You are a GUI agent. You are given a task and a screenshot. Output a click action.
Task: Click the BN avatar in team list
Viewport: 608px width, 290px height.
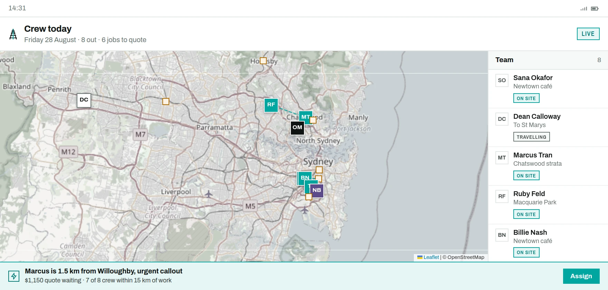[x=502, y=235]
